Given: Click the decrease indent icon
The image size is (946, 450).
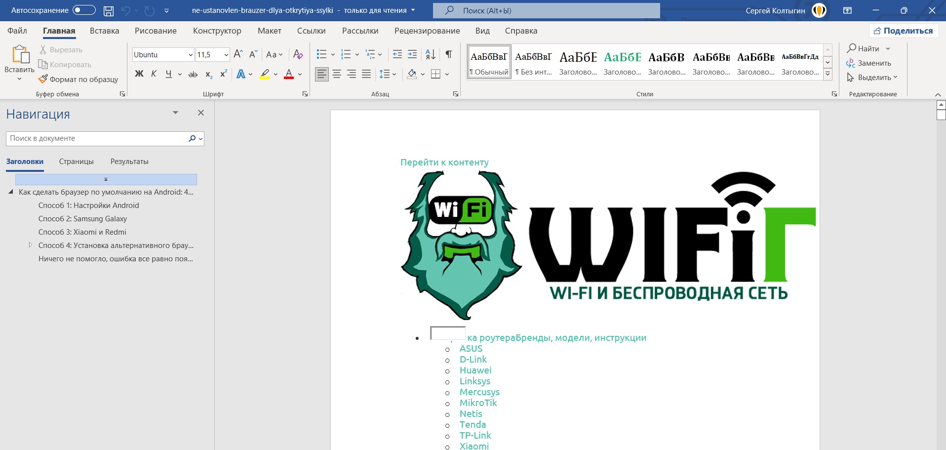Looking at the screenshot, I should click(397, 54).
